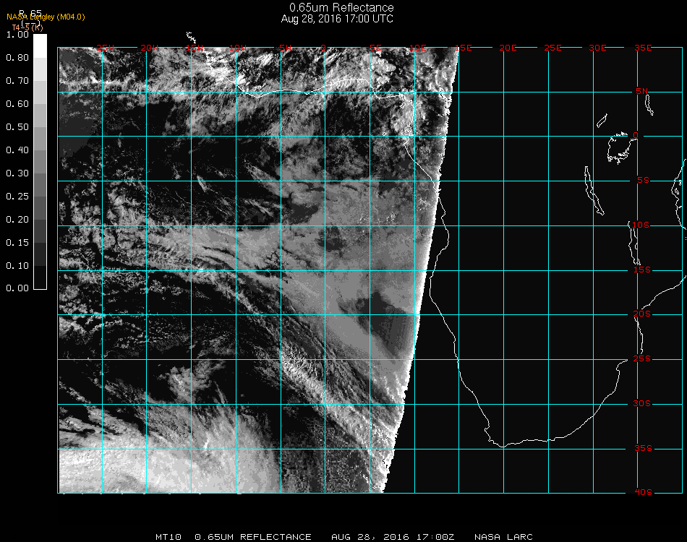
Task: Click the colorbar value '0.10'
Action: click(17, 266)
